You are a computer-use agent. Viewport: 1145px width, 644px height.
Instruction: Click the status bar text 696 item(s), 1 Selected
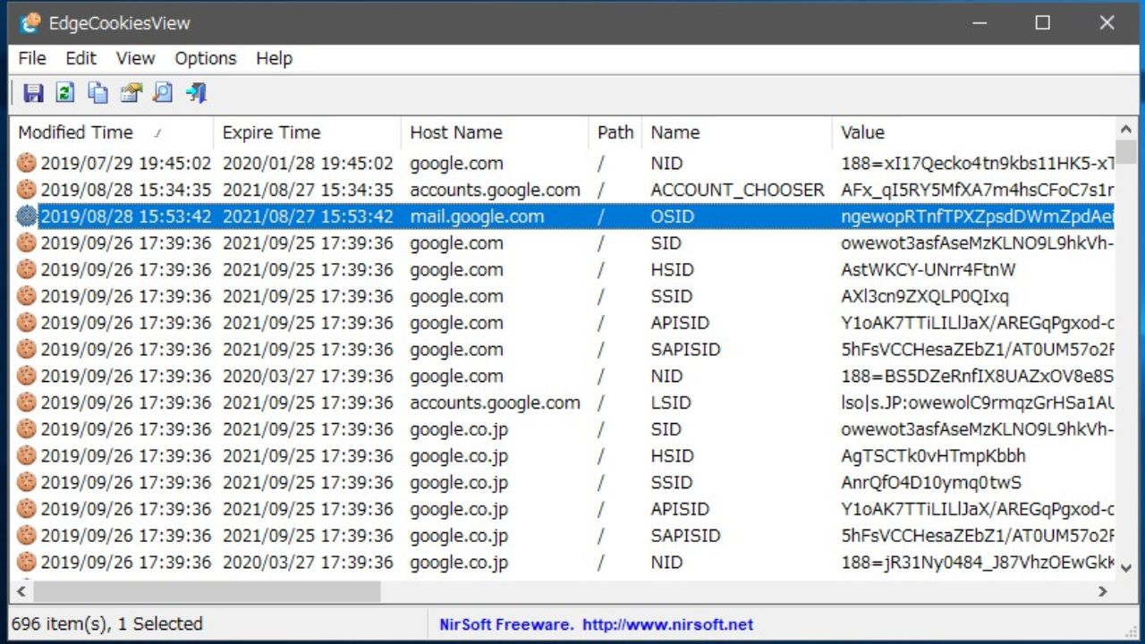(x=107, y=623)
